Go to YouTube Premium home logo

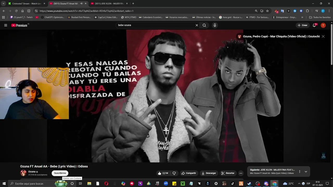click(20, 25)
